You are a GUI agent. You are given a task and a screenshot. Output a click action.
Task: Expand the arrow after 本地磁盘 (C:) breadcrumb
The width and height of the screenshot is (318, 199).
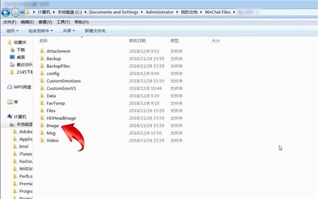pos(85,12)
